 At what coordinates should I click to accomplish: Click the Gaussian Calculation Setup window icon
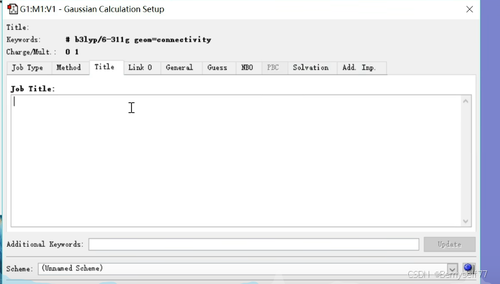(x=12, y=9)
